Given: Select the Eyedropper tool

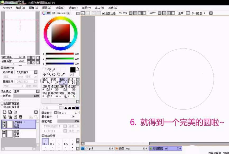Looking at the screenshot, I should 63,74.
